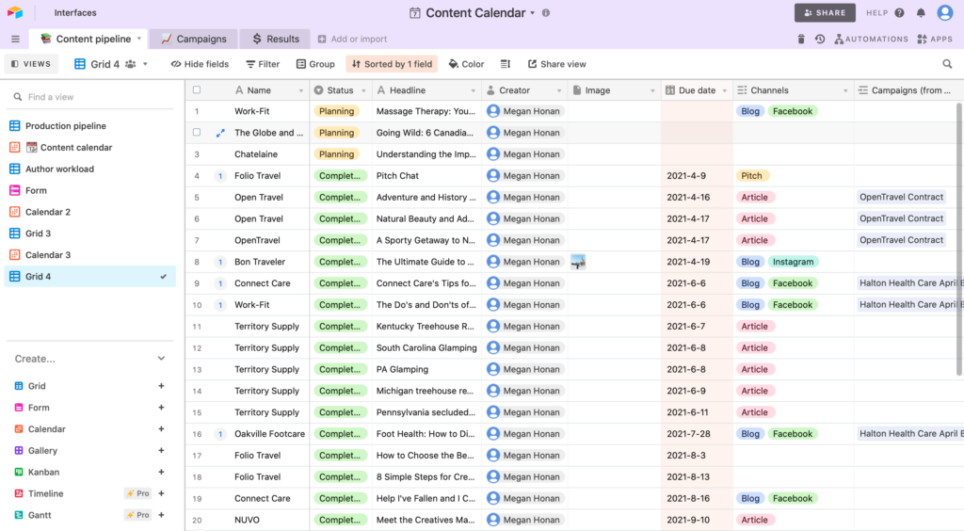Image resolution: width=964 pixels, height=531 pixels.
Task: Open the row height icon
Action: 506,64
